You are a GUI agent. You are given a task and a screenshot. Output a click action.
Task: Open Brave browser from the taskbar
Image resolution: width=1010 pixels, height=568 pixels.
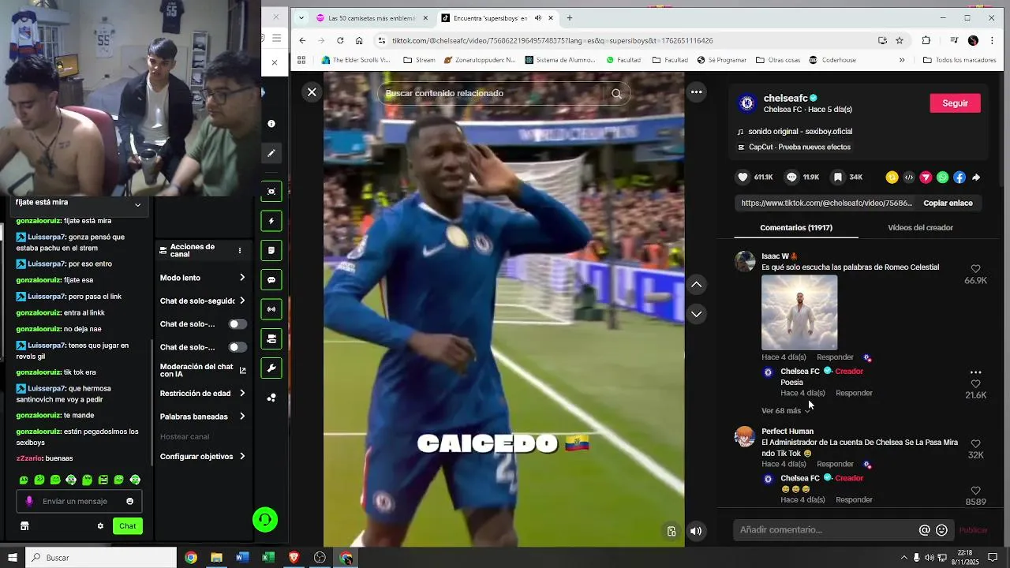294,558
